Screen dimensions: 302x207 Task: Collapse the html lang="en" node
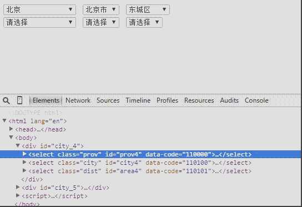pos(4,121)
